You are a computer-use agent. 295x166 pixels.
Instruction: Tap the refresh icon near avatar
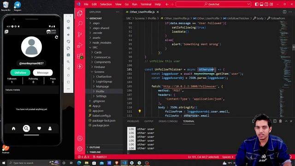tap(56, 37)
